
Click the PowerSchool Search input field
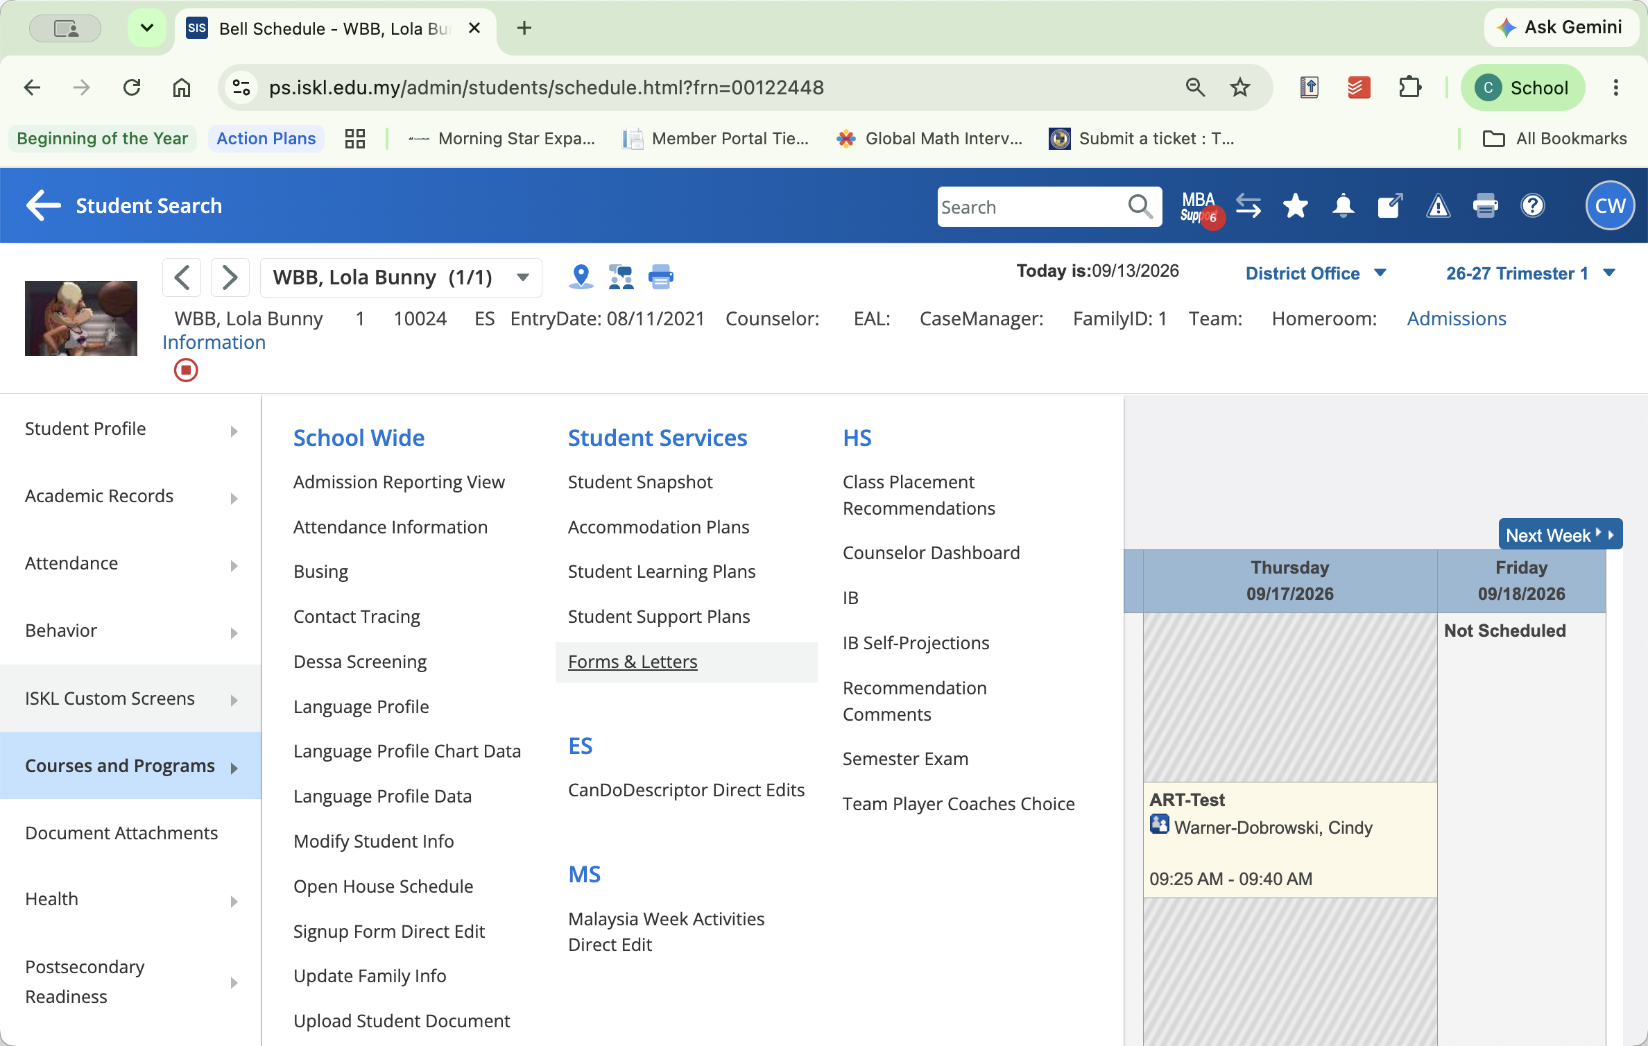coord(1033,207)
